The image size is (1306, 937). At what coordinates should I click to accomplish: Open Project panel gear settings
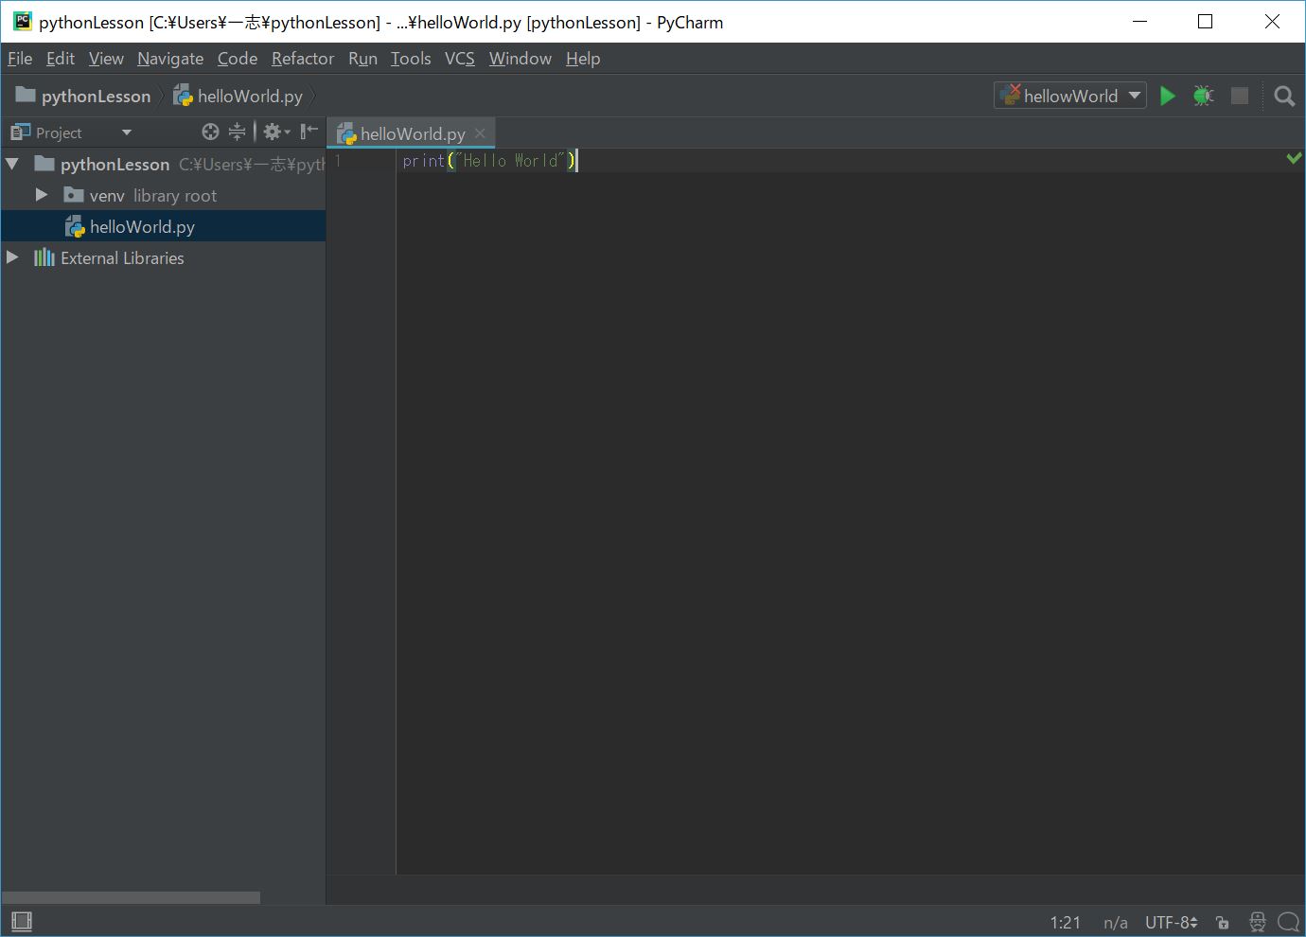click(276, 132)
